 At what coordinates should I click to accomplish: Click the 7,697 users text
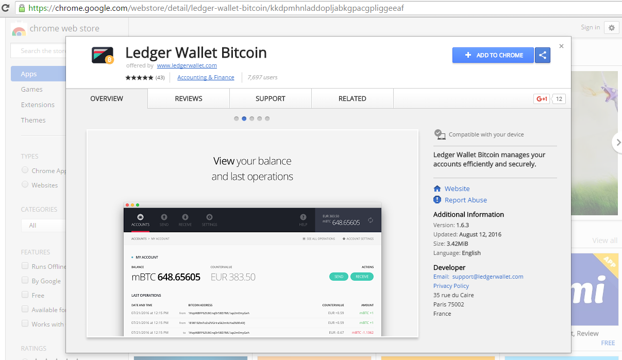point(262,77)
